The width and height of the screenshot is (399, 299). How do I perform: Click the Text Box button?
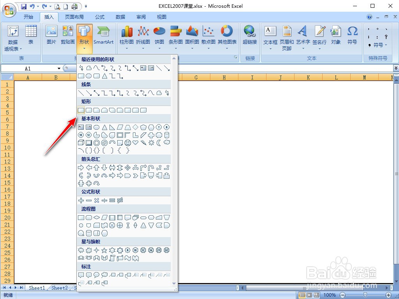(270, 38)
